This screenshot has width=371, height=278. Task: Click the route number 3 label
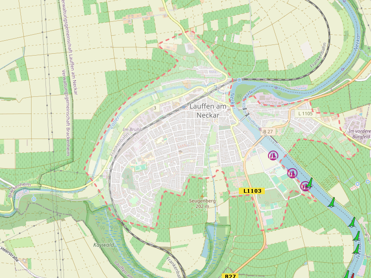point(155,107)
